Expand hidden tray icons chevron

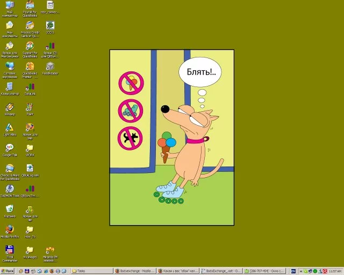[301, 271]
